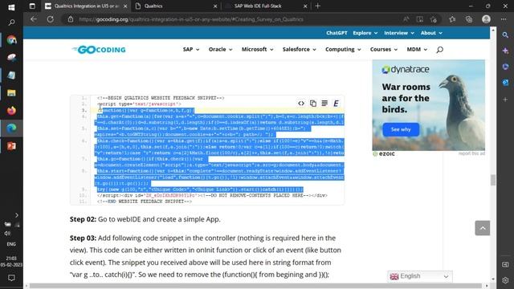Launch Firefox from the taskbar
Viewport: 514px width, 289px height.
[11, 111]
